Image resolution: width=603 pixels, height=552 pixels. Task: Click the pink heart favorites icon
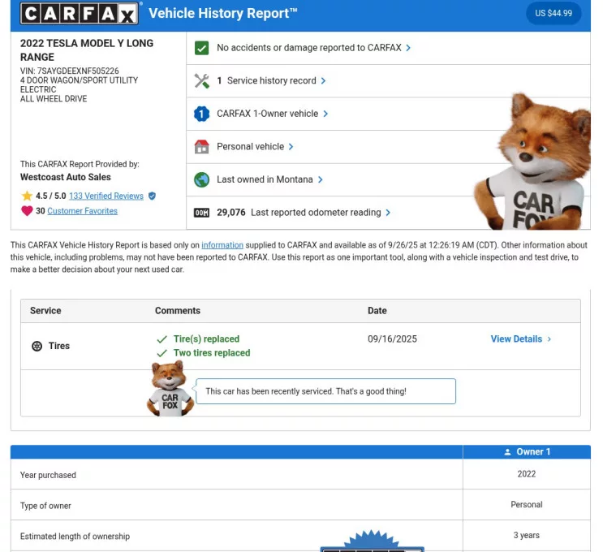pos(28,211)
